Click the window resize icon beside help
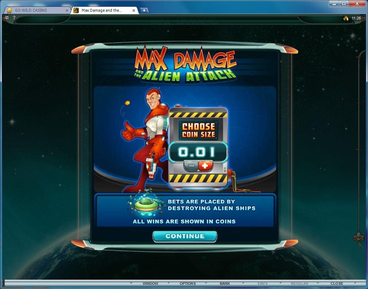368x289 pixels. tap(7, 18)
